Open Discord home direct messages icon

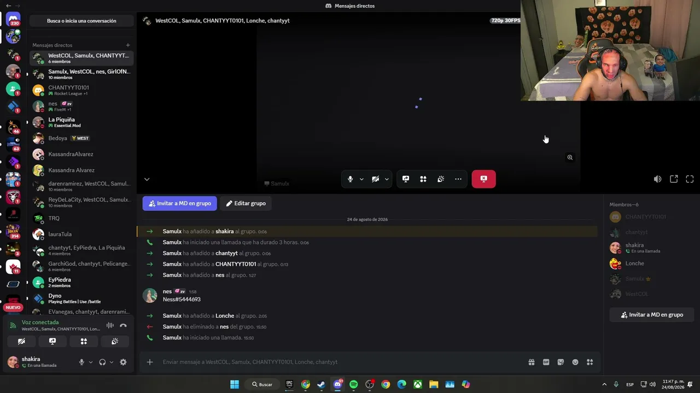13,20
